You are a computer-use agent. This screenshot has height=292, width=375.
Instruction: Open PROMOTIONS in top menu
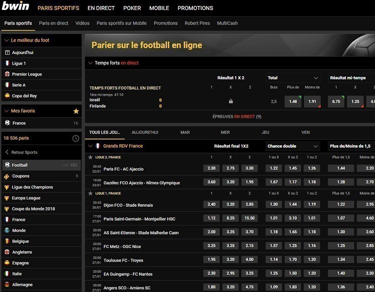click(x=195, y=8)
